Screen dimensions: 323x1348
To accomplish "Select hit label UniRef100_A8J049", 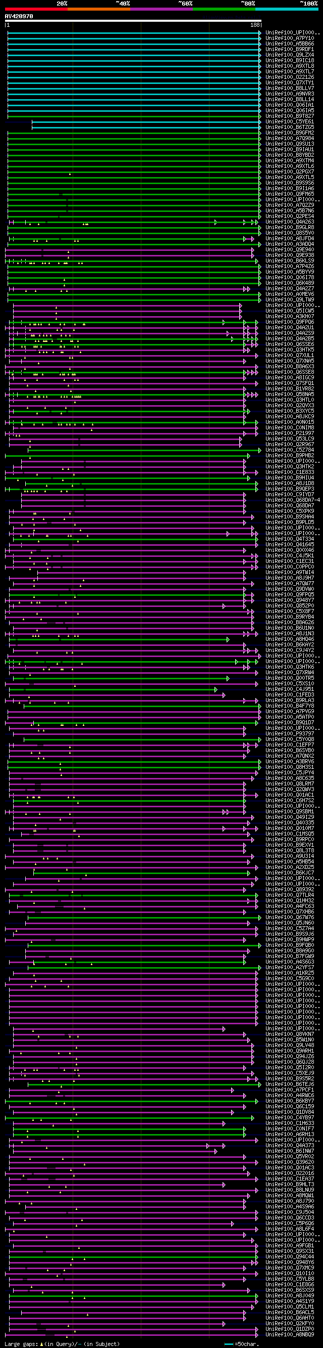I will click(290, 1295).
